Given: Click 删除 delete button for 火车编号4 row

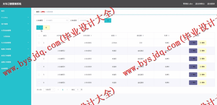Looking at the screenshot, I should [x=202, y=67].
